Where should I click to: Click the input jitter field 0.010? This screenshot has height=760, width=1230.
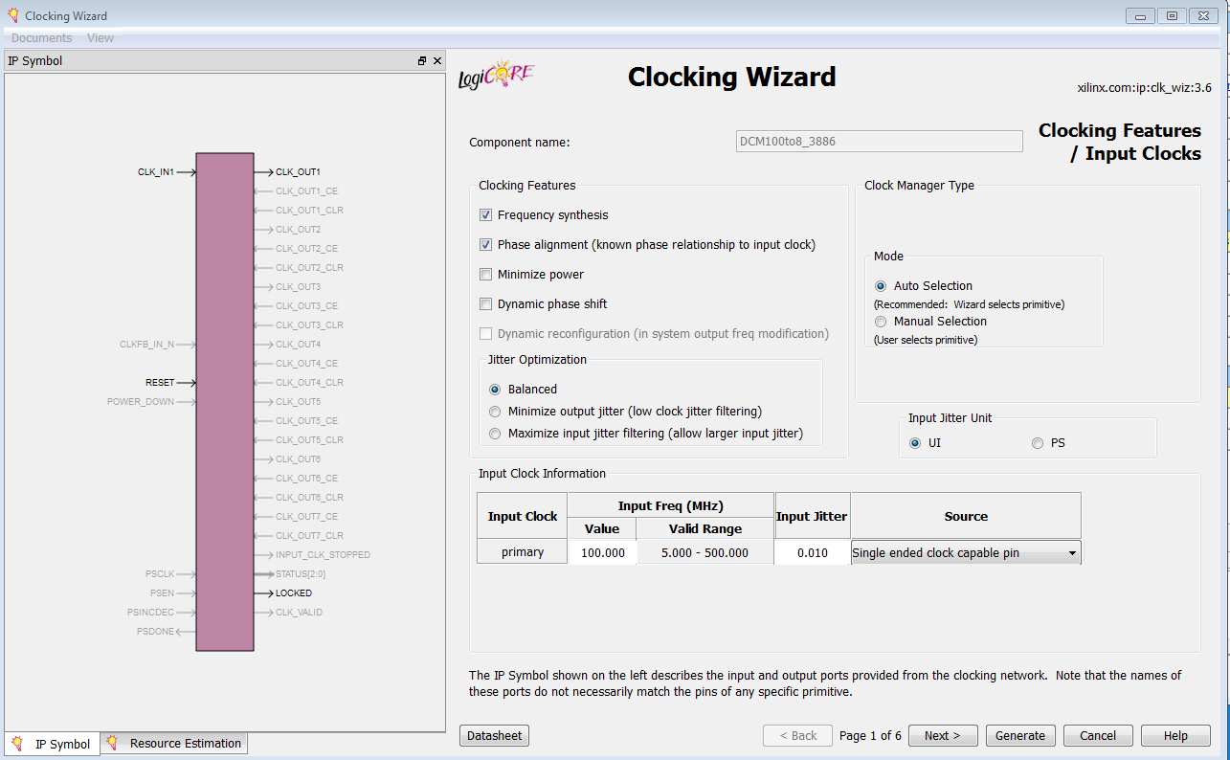click(x=812, y=552)
